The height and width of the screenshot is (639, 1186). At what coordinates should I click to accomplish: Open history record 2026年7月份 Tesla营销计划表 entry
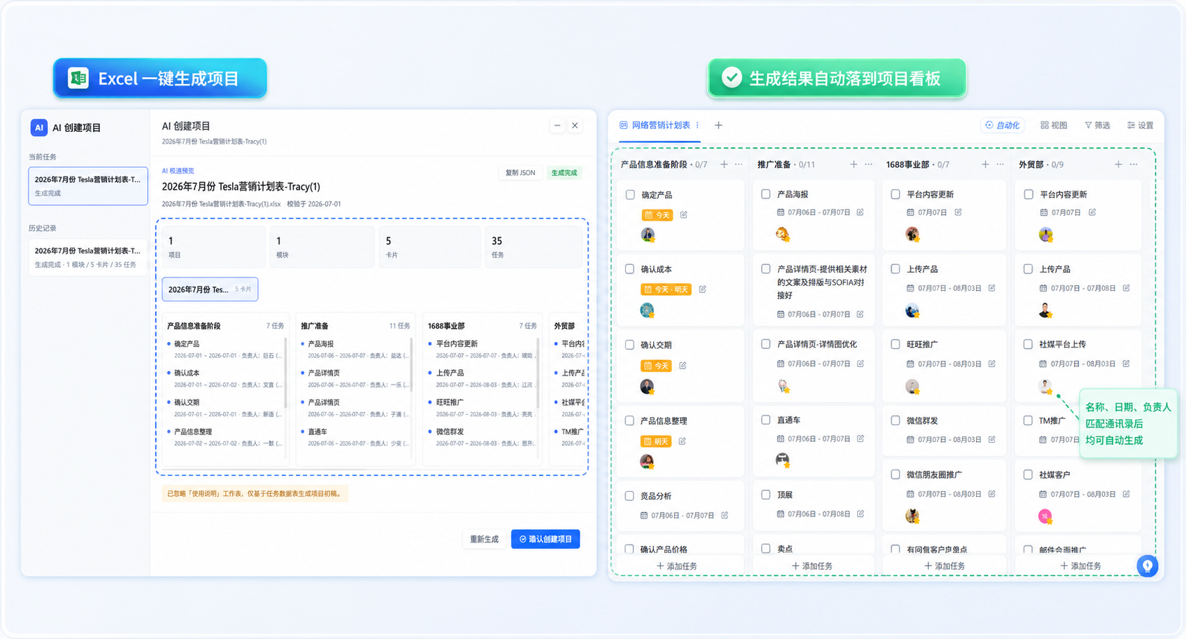[88, 257]
